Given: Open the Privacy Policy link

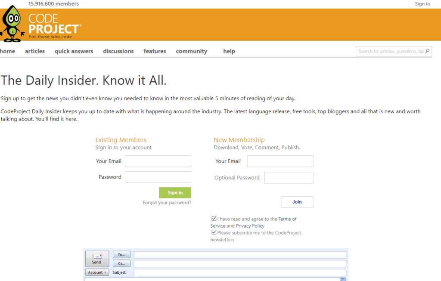Looking at the screenshot, I should click(x=250, y=225).
